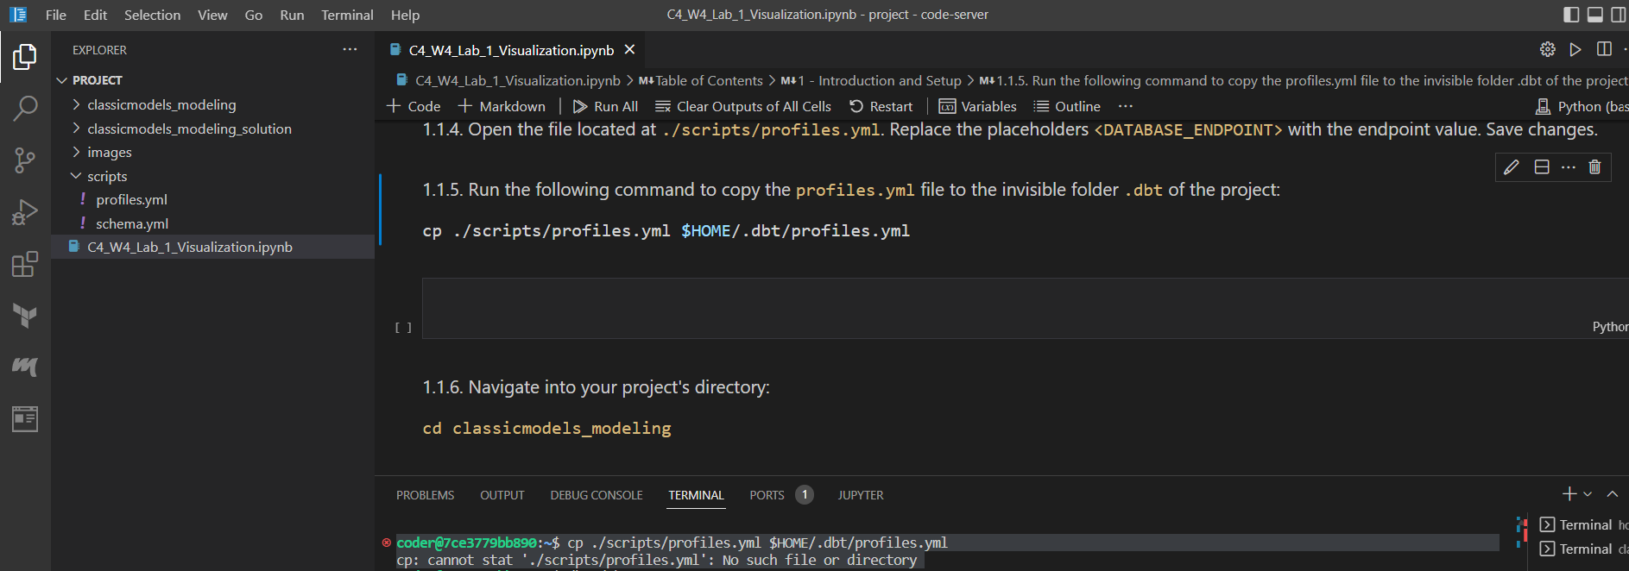Collapse the scripts folder
Image resolution: width=1629 pixels, height=571 pixels.
[x=107, y=176]
